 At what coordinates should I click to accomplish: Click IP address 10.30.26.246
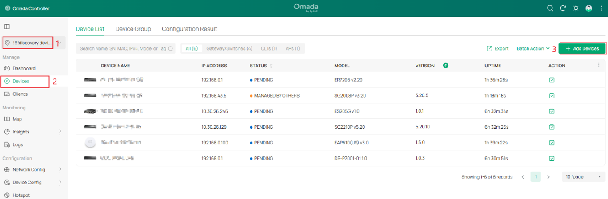coord(215,111)
